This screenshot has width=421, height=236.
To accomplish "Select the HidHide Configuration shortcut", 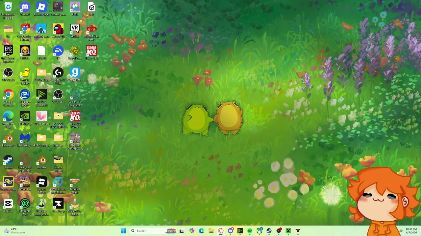I will (x=41, y=207).
